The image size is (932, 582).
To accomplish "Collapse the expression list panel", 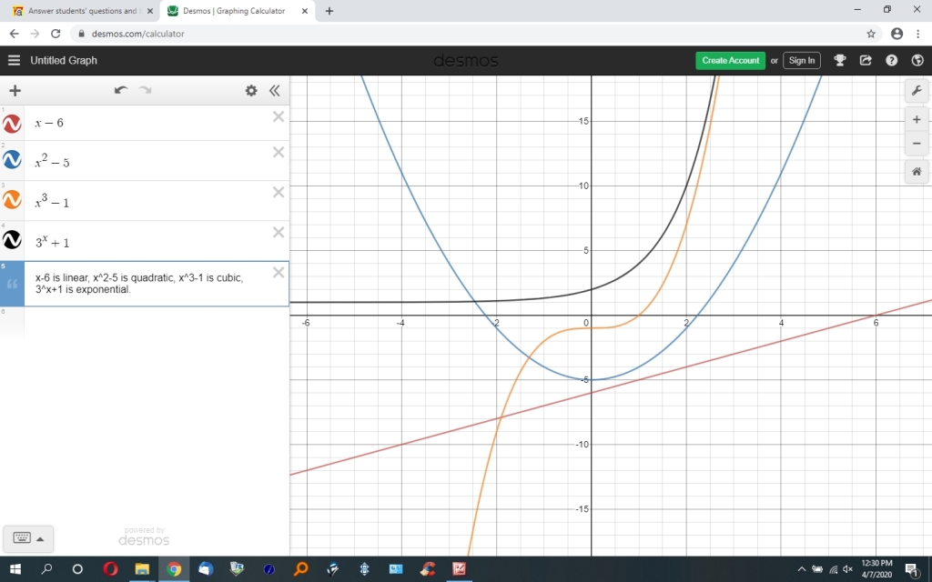I will coord(274,90).
